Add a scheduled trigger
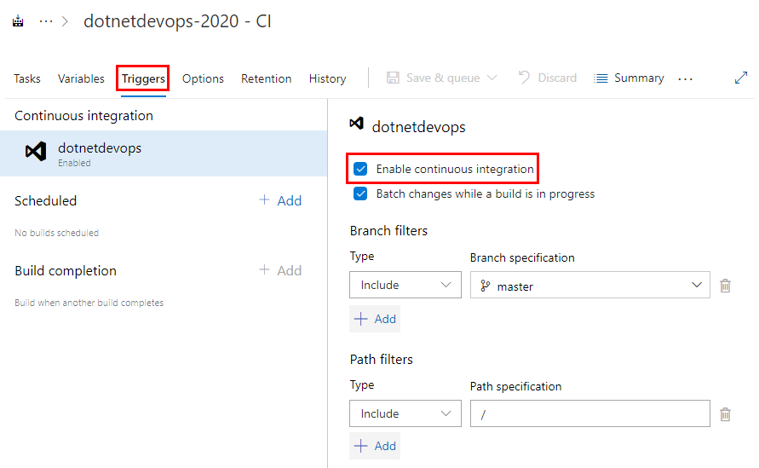759x468 pixels. coord(280,200)
